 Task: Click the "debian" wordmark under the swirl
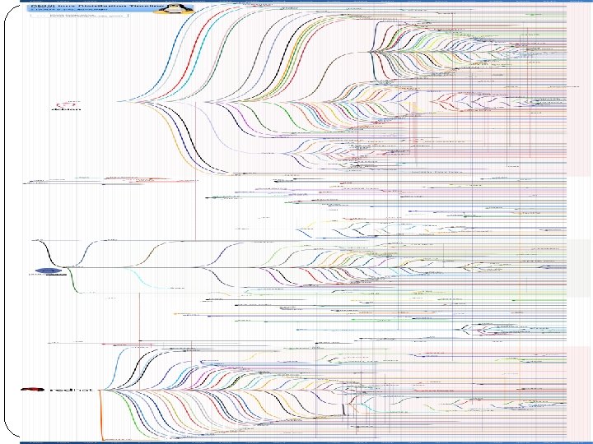tap(66, 109)
